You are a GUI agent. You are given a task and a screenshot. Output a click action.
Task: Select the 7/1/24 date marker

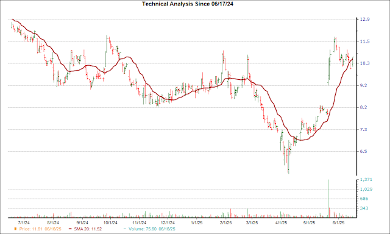click(x=24, y=223)
